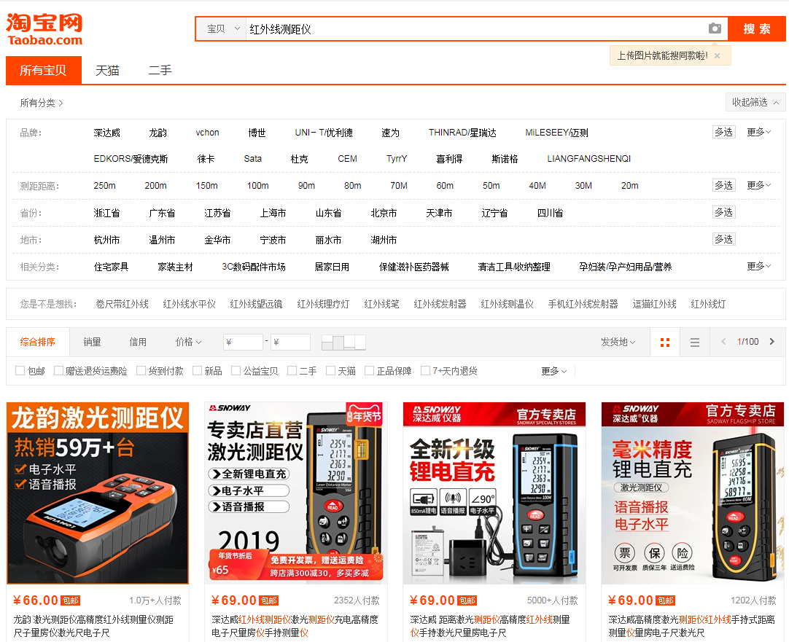
Task: Search suggestion 卷尺带红外线
Action: pos(123,304)
